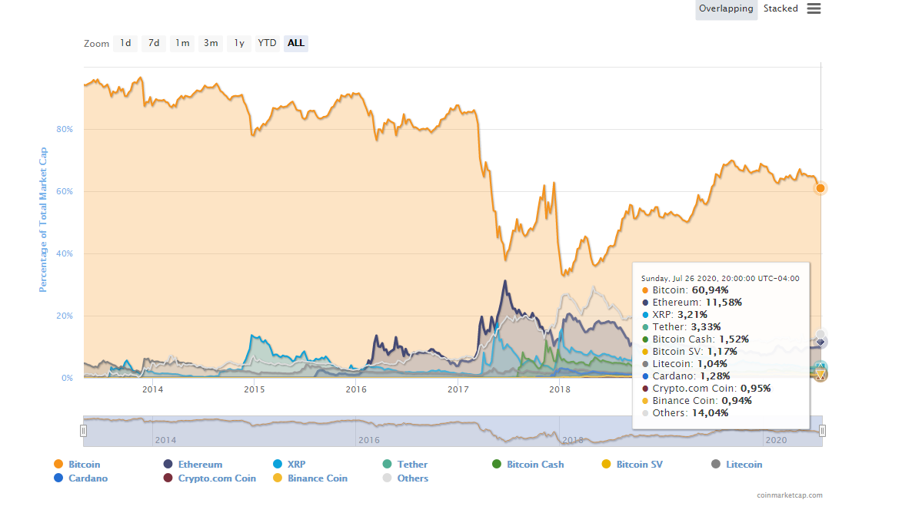902x513 pixels.
Task: Toggle Bitcoin series in legend
Action: (x=77, y=464)
